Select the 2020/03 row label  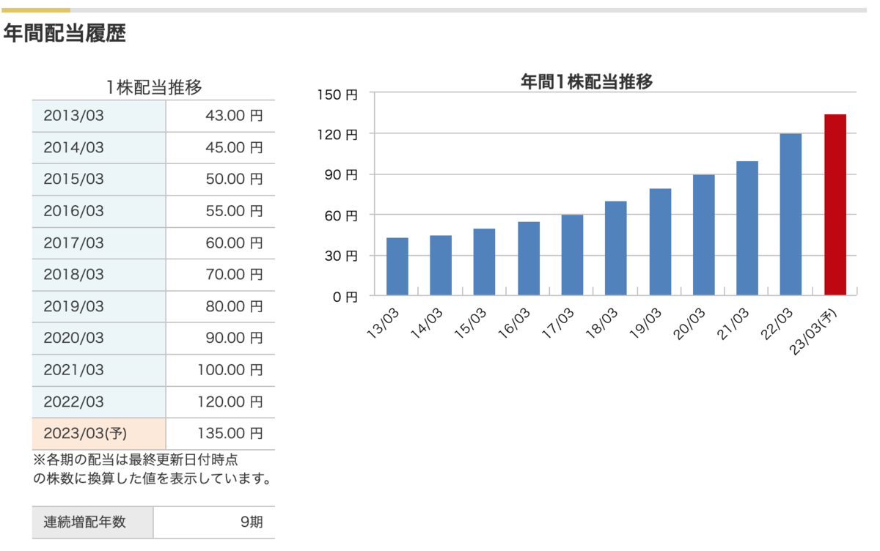[99, 338]
